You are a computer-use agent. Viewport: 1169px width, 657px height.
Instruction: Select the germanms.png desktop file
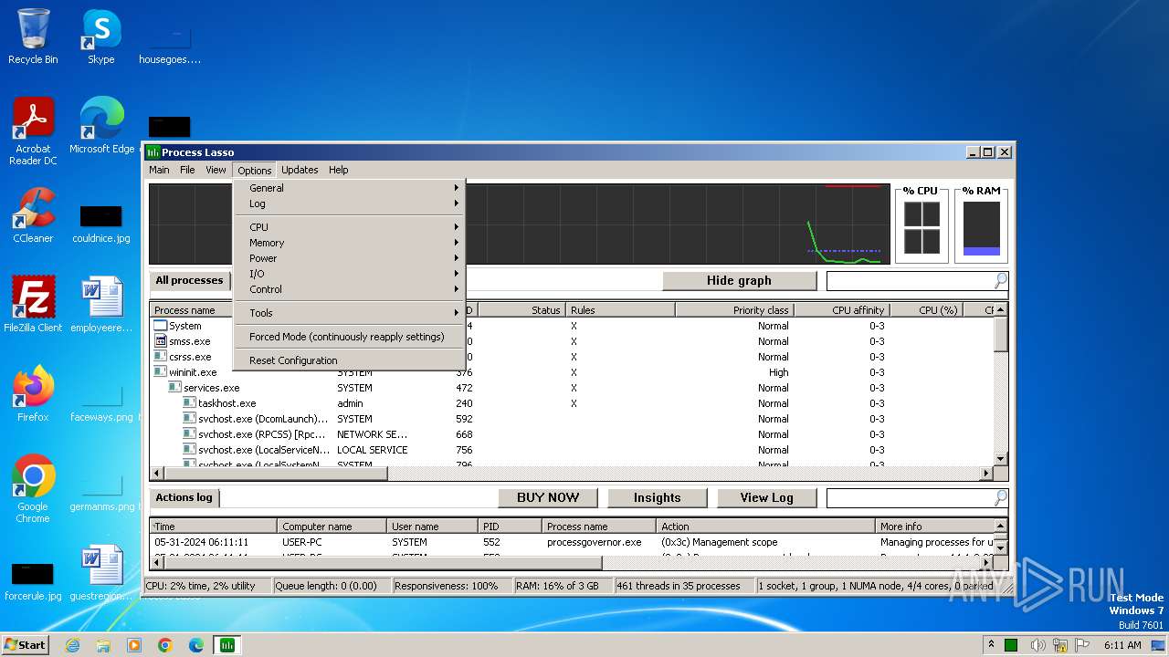(101, 493)
